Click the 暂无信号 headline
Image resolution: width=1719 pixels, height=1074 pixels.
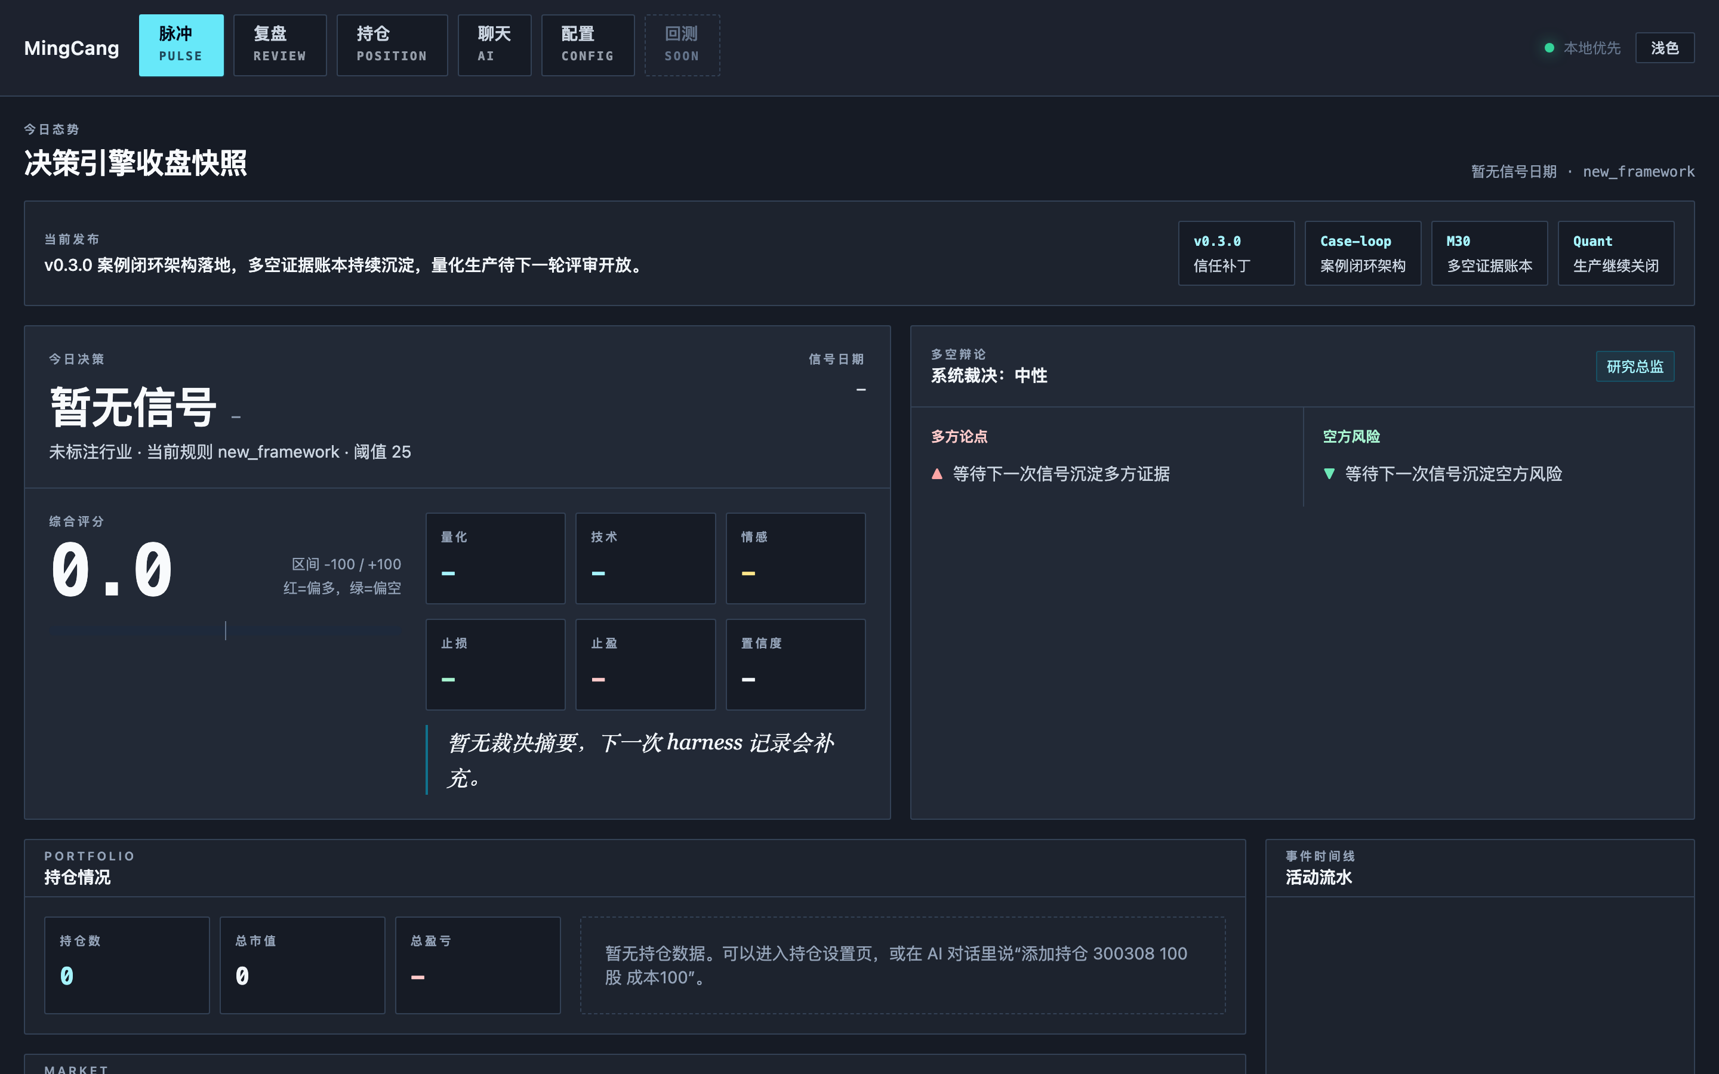pyautogui.click(x=133, y=407)
